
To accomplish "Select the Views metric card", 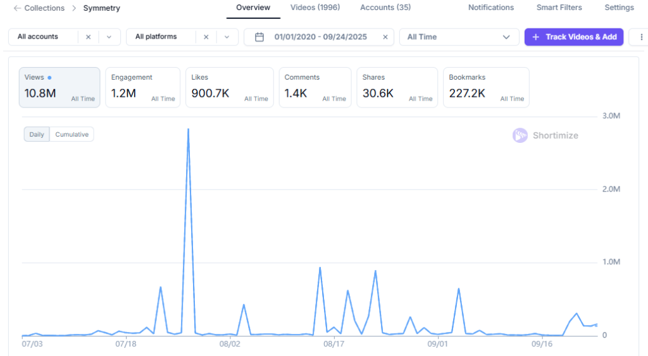I will pyautogui.click(x=59, y=87).
